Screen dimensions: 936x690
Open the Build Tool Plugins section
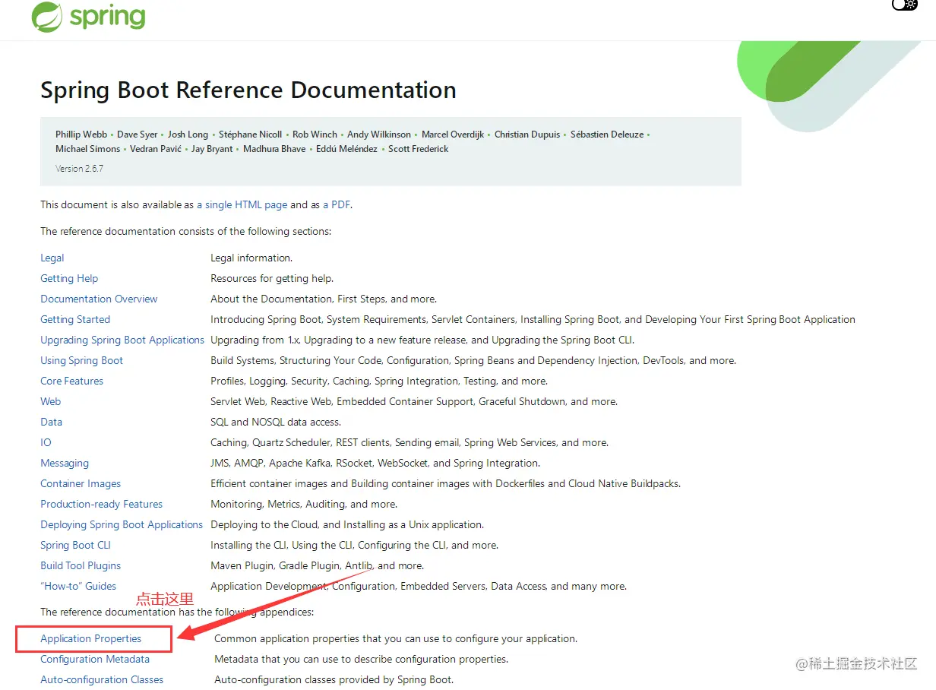coord(81,566)
